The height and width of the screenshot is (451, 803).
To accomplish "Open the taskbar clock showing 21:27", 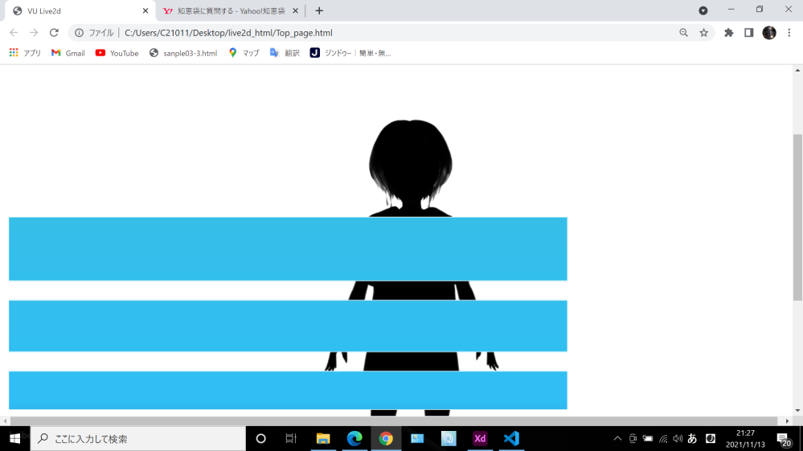I will [x=745, y=438].
